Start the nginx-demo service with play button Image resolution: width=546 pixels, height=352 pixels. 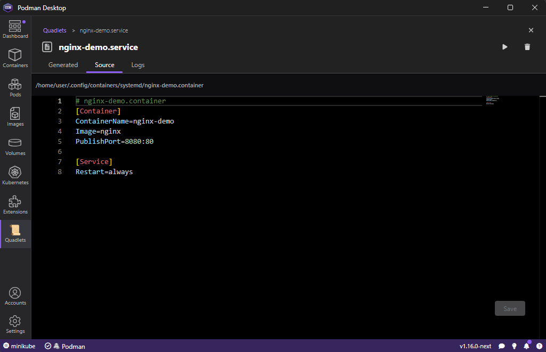pos(504,47)
